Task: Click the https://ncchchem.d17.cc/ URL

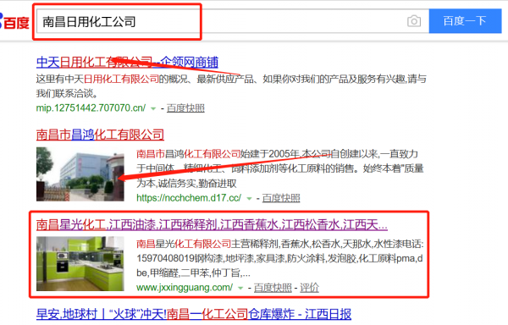Action: pyautogui.click(x=189, y=198)
